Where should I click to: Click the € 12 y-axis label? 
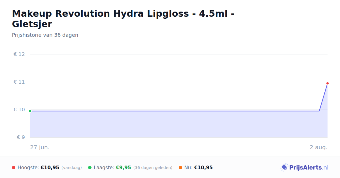coord(19,54)
